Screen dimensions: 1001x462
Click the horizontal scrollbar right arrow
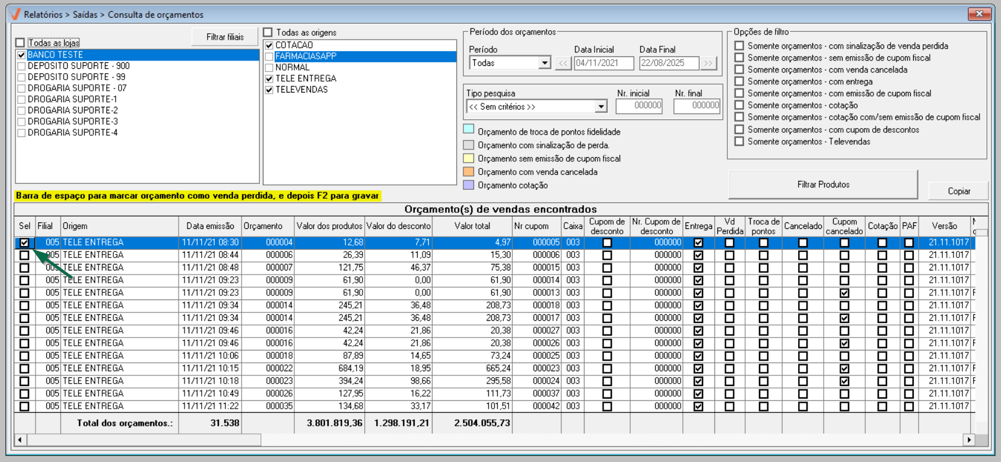(x=969, y=439)
